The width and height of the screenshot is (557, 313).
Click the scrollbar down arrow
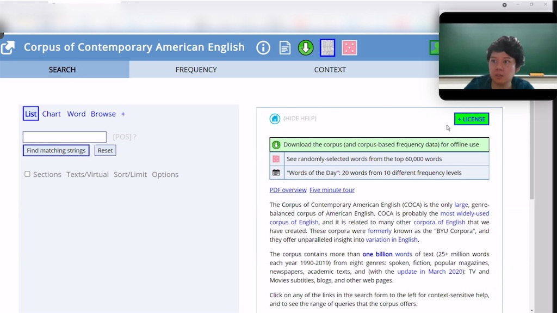(531, 310)
